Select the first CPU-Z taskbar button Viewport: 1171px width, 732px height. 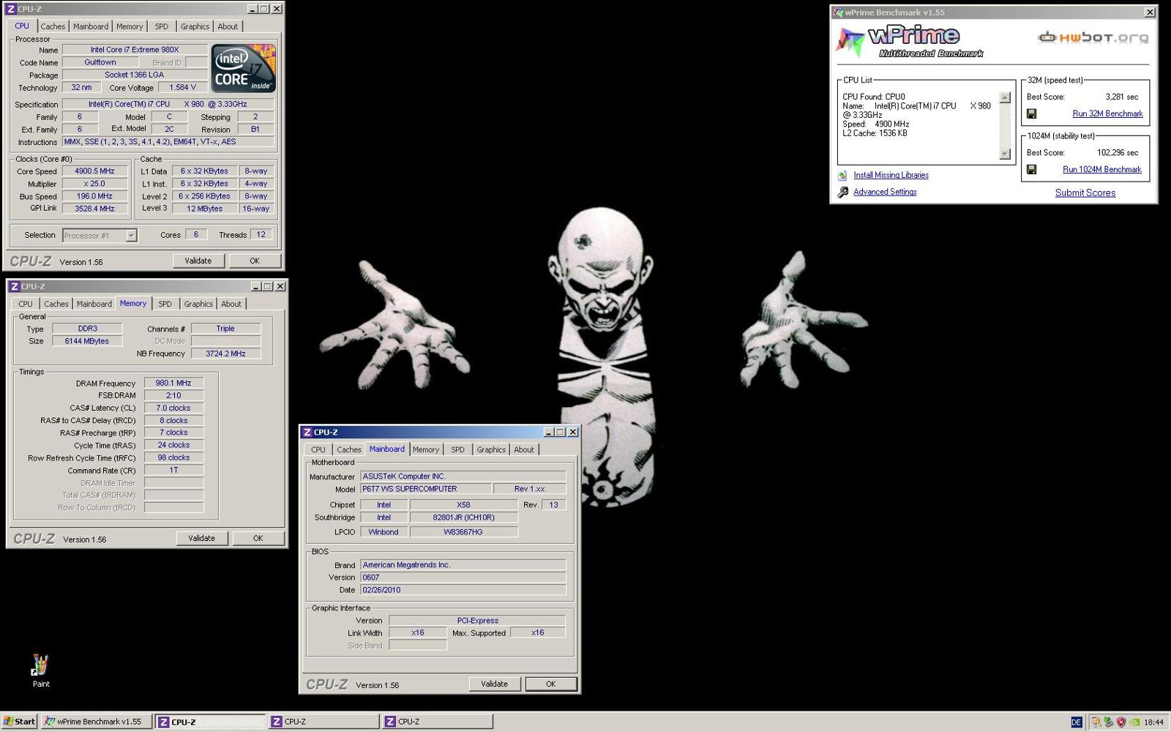tap(211, 722)
